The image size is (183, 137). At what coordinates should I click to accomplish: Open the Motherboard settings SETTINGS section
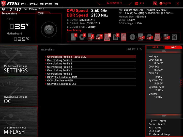tap(19, 60)
